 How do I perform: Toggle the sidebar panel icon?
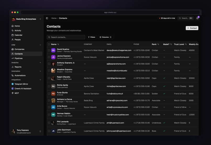pos(47,18)
